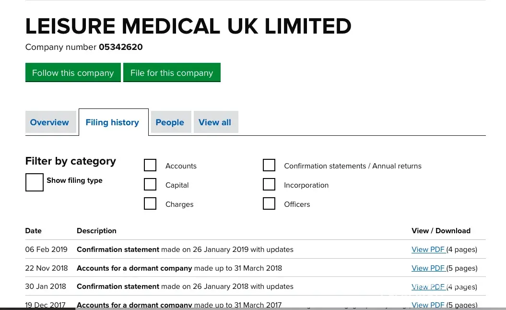Tick the Accounts category checkbox
Image resolution: width=506 pixels, height=310 pixels.
(150, 166)
